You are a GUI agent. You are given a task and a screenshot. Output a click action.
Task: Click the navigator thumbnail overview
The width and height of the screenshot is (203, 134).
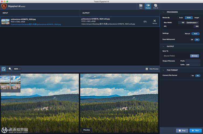[10, 82]
